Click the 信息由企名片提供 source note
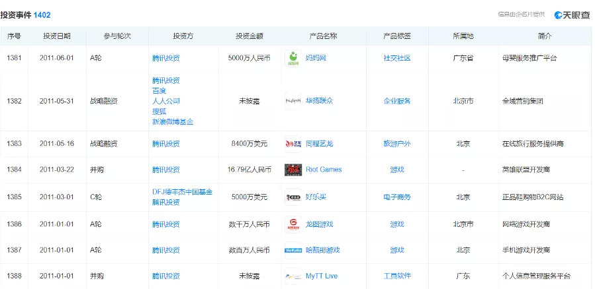The height and width of the screenshot is (289, 595). coord(521,15)
